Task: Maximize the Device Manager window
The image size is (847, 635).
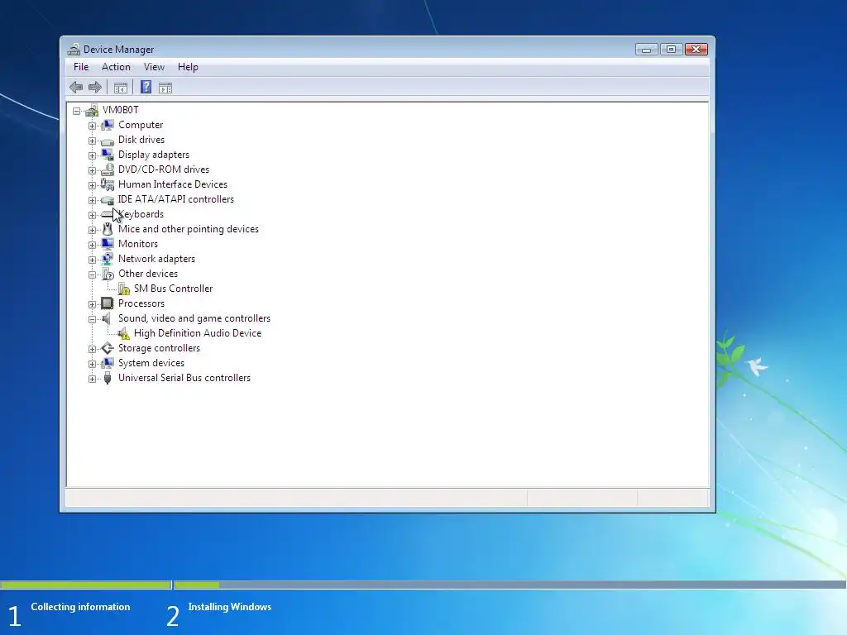Action: 671,50
